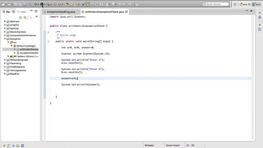Switch to exceptionHandling.java editor tab
Image resolution: width=263 pixels, height=148 pixels.
click(61, 12)
